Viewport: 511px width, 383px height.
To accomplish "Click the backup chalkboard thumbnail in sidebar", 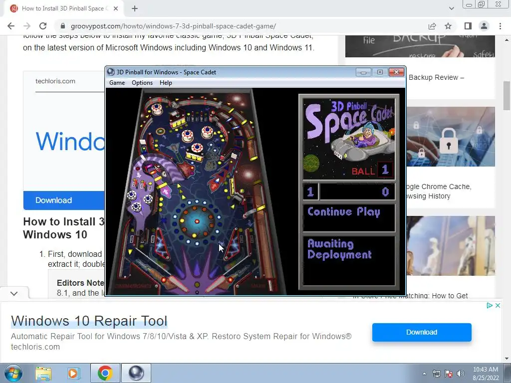I will click(420, 46).
